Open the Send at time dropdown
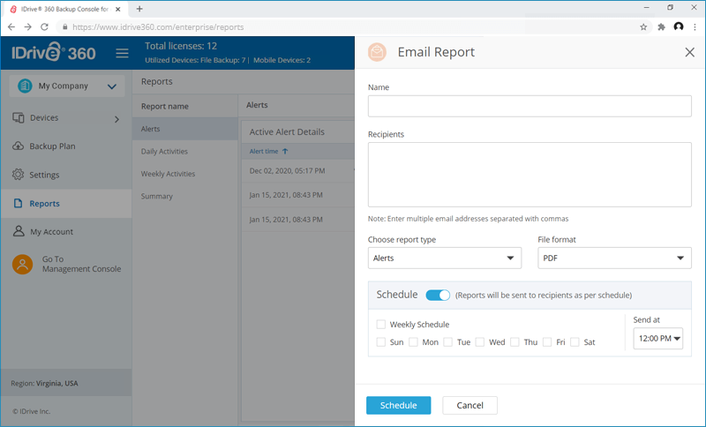The width and height of the screenshot is (706, 427). (x=657, y=339)
